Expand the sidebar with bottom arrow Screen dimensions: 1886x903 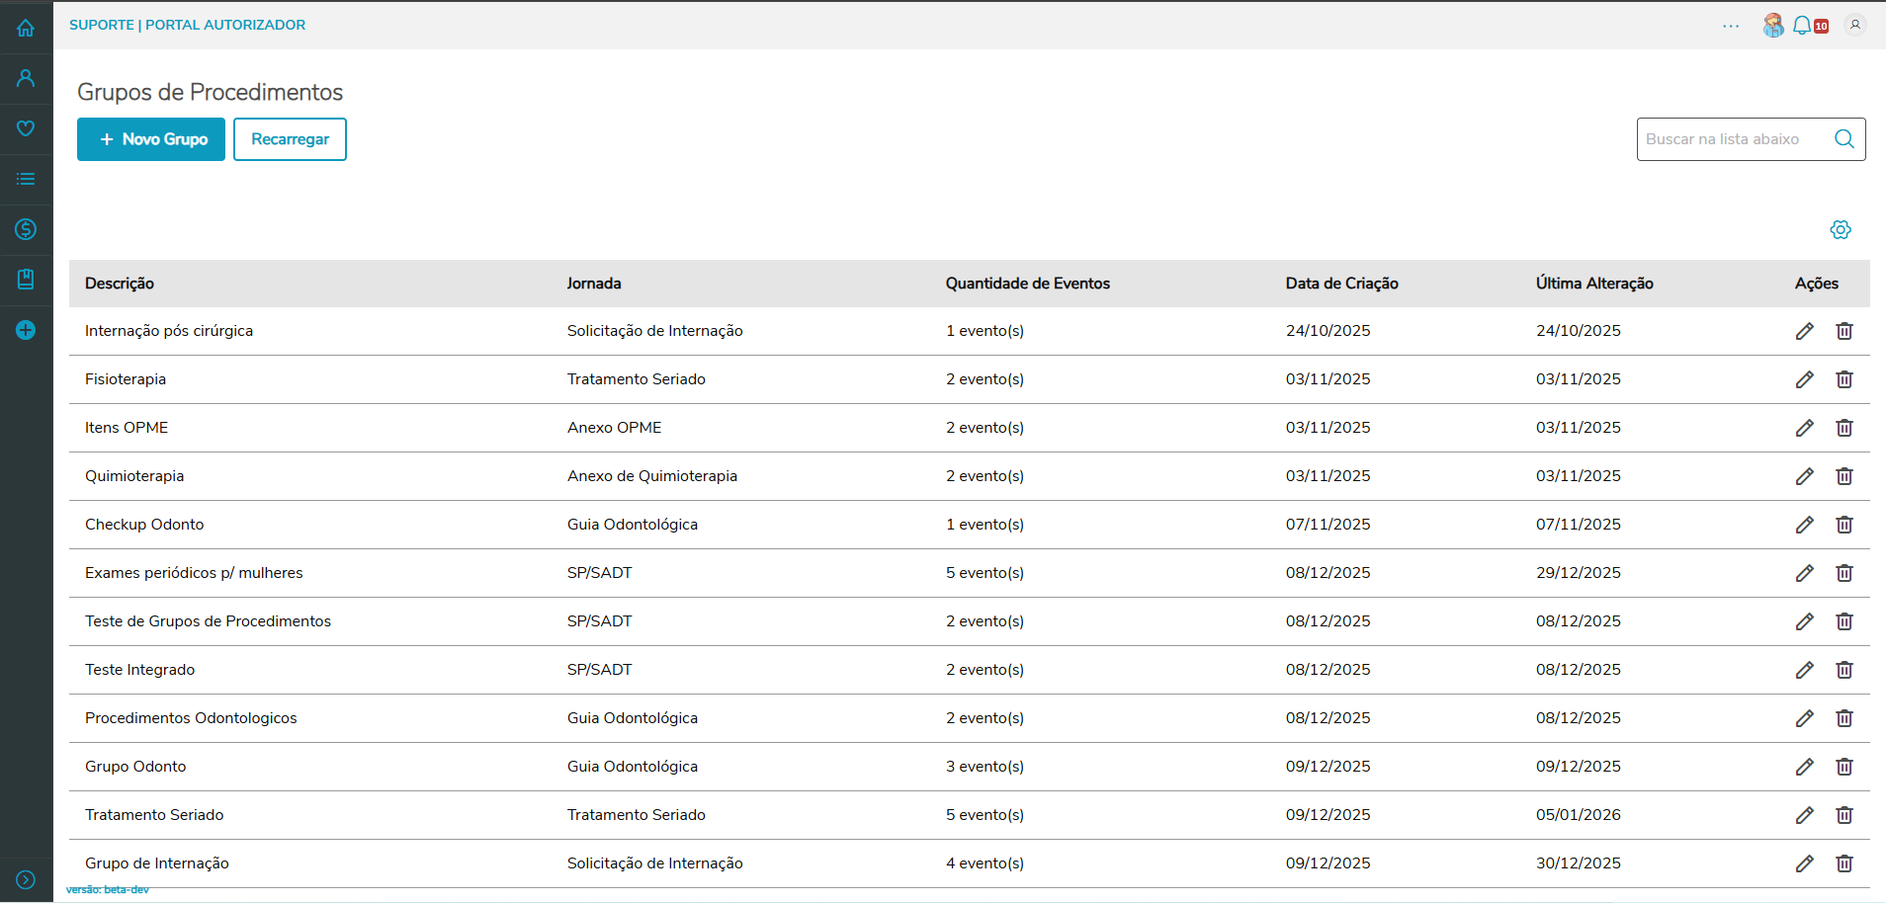tap(26, 879)
